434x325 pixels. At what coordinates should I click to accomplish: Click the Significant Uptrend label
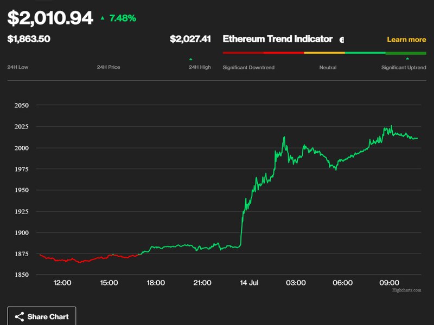click(404, 67)
